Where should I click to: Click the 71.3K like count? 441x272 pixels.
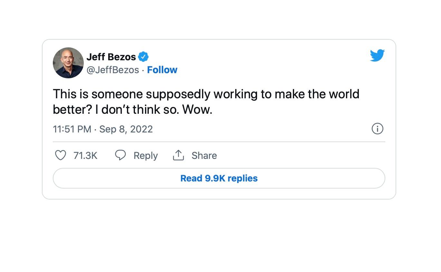point(85,155)
